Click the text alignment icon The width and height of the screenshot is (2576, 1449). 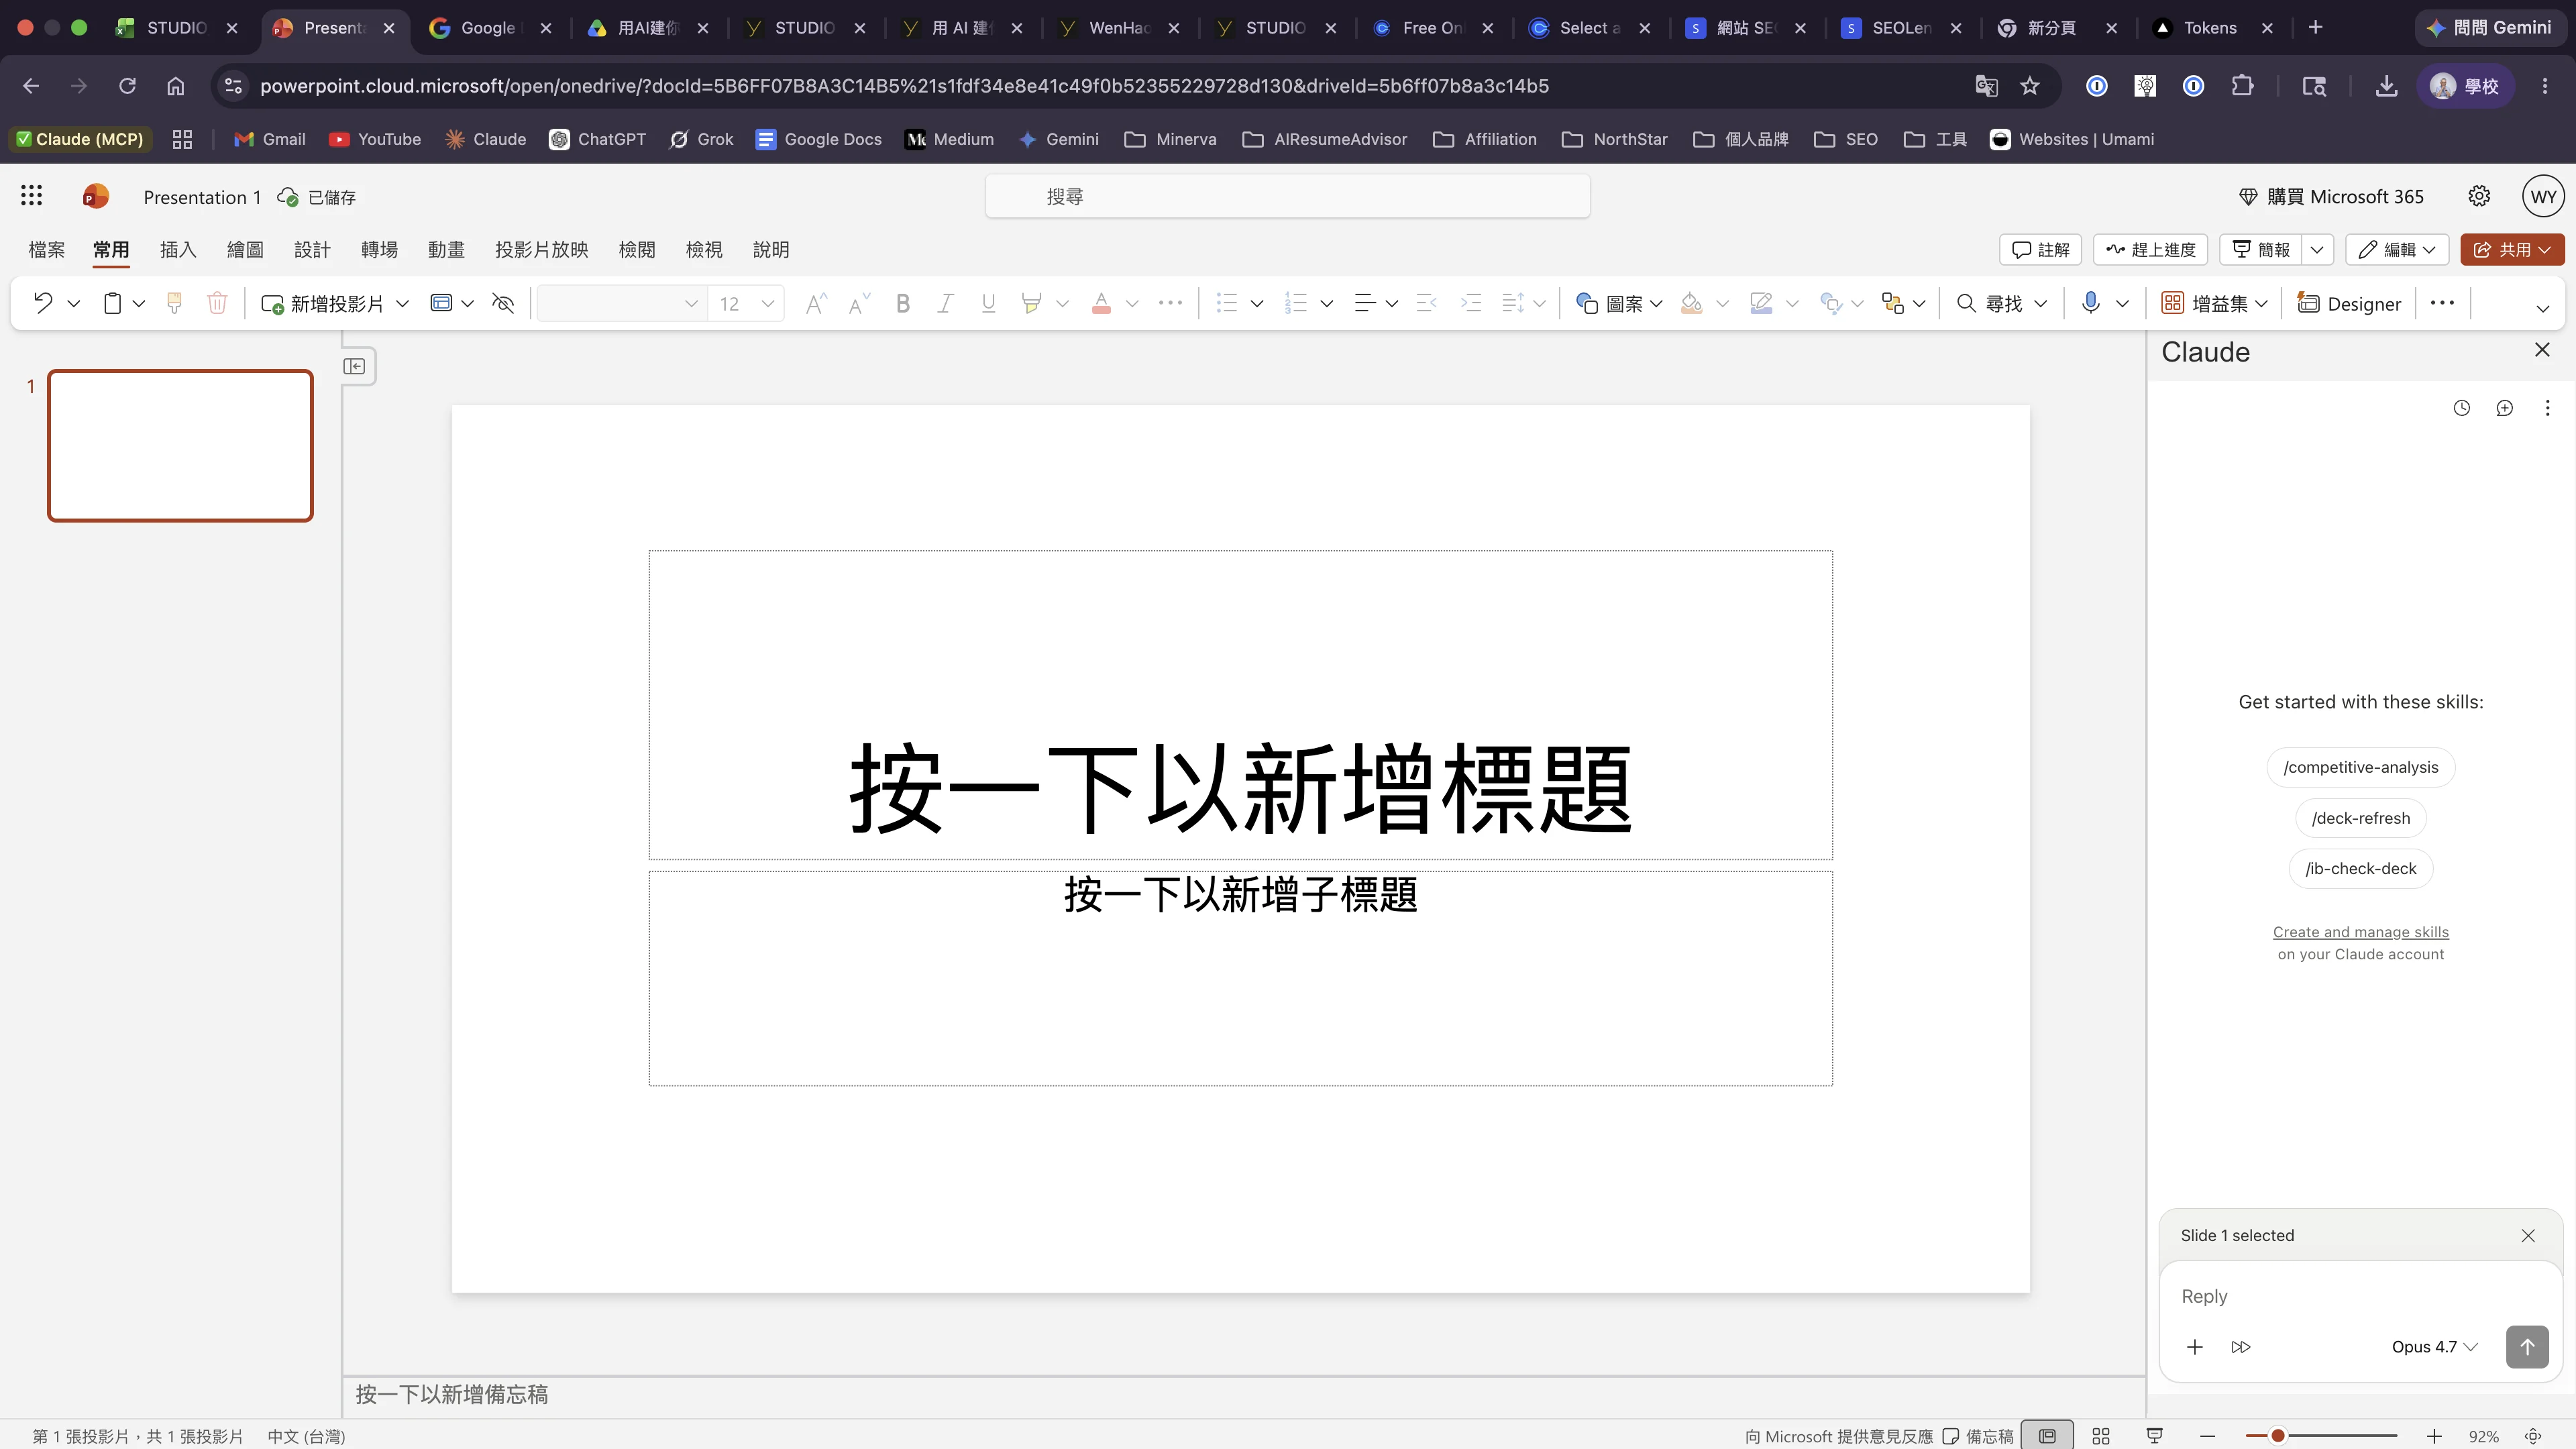[1365, 303]
